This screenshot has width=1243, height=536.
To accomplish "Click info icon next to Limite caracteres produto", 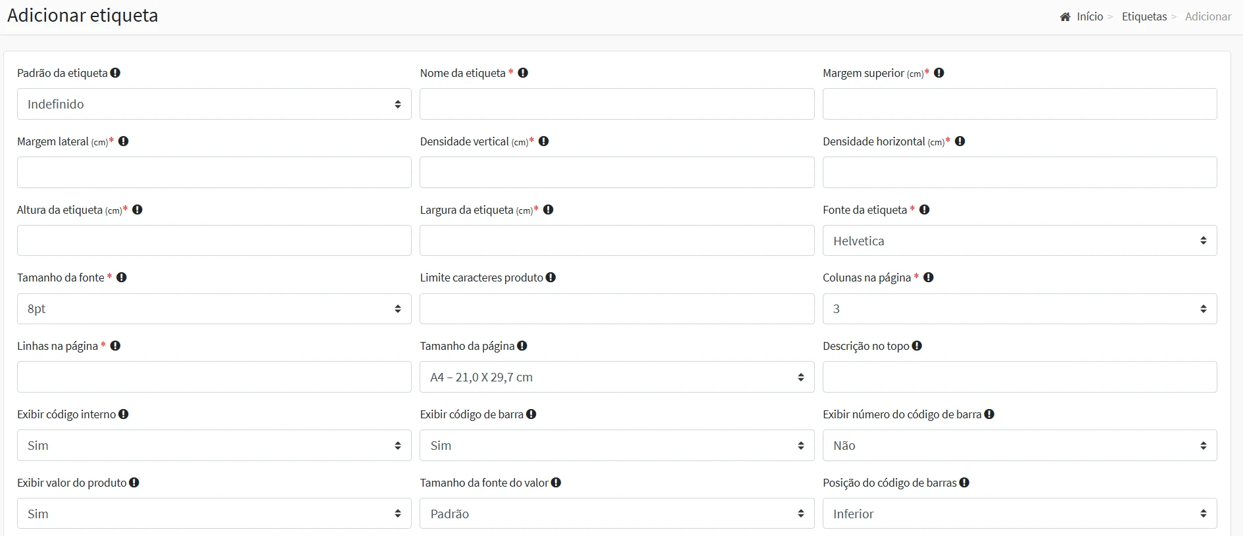I will [551, 278].
